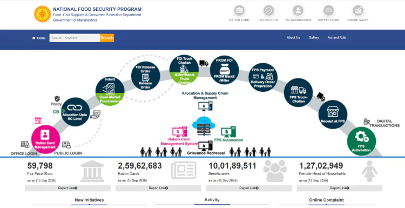Select the Receipt at FPS circle
This screenshot has width=405, height=208.
(x=333, y=115)
